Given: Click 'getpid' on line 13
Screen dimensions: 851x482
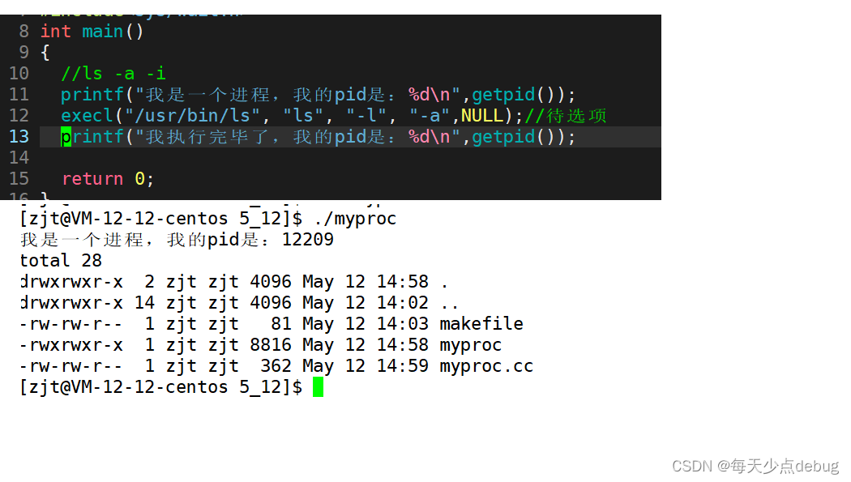Looking at the screenshot, I should [503, 137].
